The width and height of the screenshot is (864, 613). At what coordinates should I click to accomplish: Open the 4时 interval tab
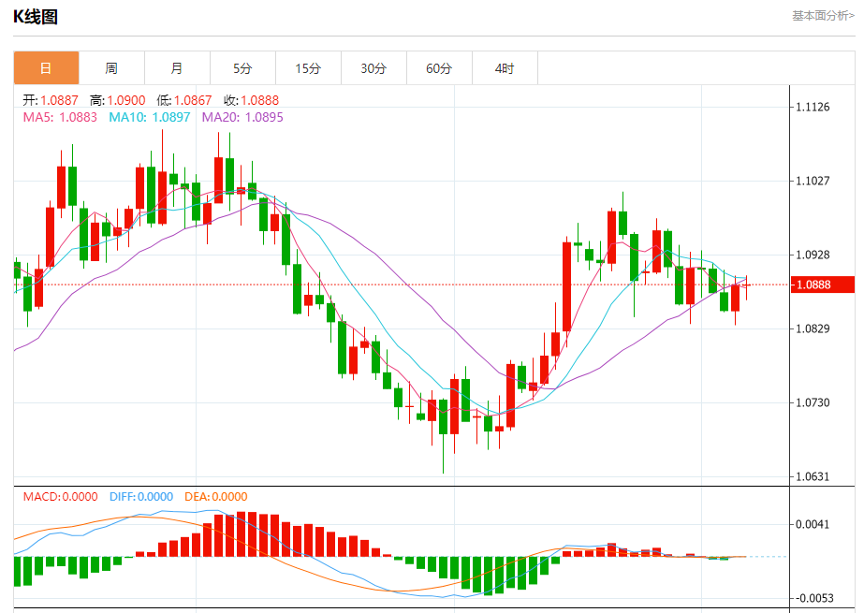(505, 68)
